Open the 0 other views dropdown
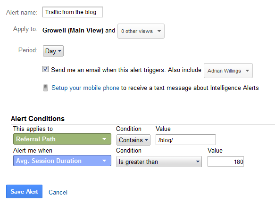 point(141,31)
